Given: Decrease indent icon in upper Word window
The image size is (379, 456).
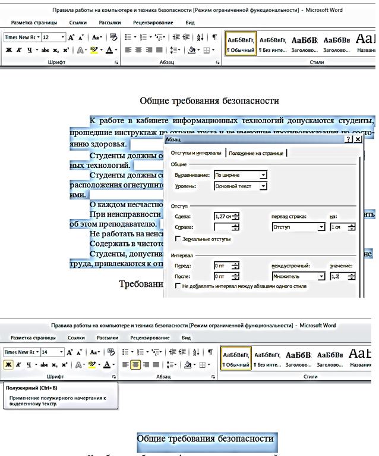Looking at the screenshot, I should click(x=176, y=38).
